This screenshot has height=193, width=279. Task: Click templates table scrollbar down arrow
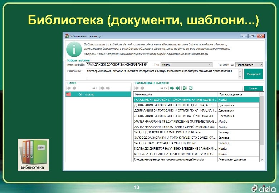(x=261, y=160)
